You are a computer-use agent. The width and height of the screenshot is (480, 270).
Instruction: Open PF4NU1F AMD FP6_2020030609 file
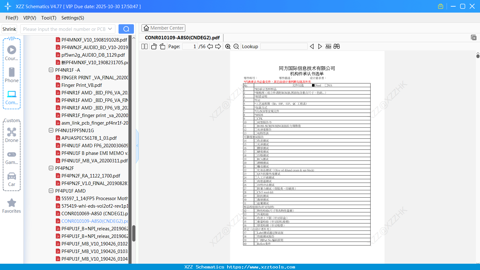95,145
